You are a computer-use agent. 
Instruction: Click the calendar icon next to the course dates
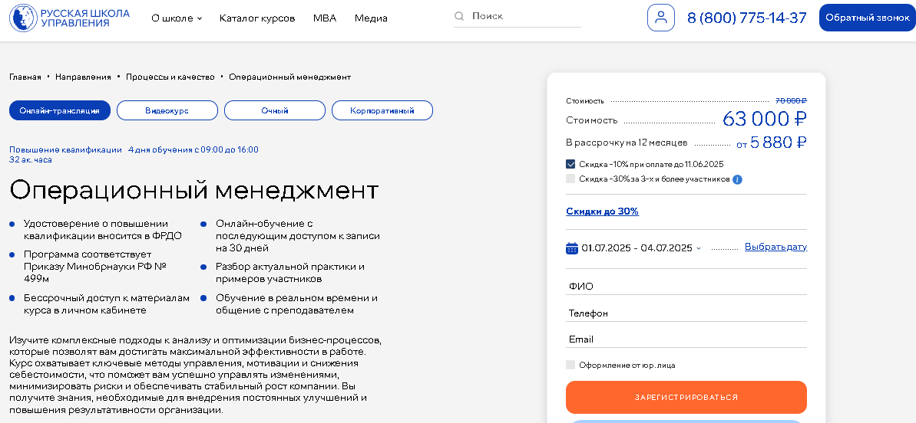click(x=571, y=248)
